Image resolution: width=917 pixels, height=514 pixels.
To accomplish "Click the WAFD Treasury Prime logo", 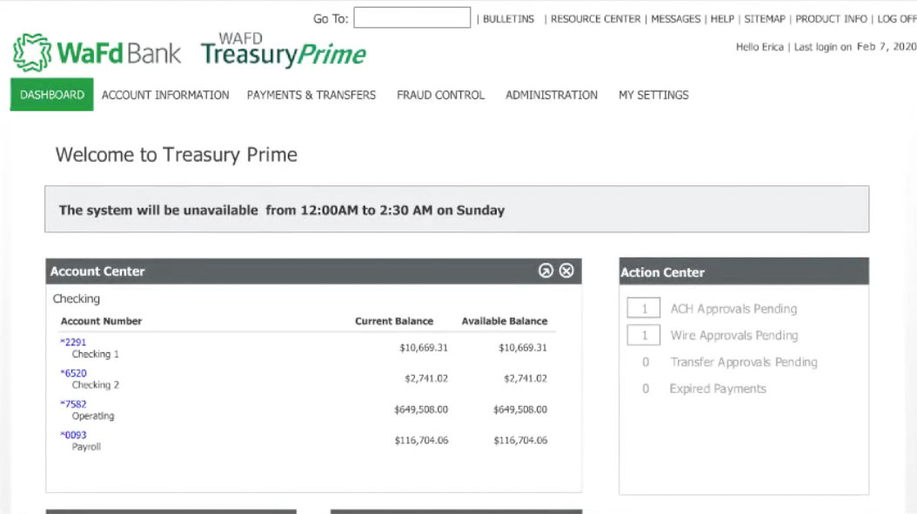I will 284,50.
